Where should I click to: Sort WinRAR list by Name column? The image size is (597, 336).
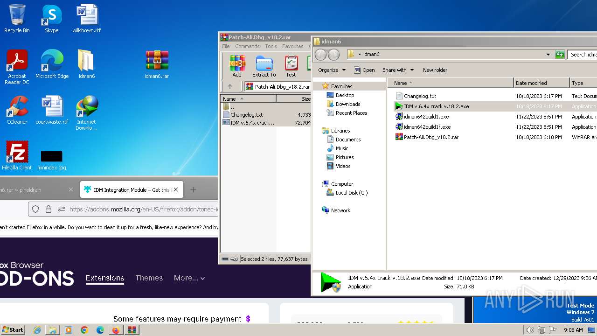(248, 99)
